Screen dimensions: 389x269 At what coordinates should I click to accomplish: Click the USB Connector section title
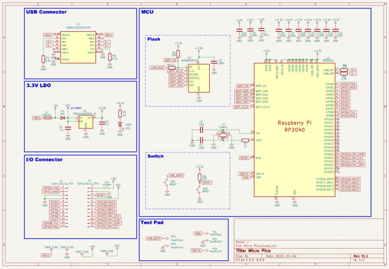[x=47, y=12]
